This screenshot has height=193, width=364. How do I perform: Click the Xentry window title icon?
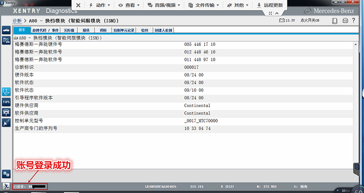click(x=2, y=3)
